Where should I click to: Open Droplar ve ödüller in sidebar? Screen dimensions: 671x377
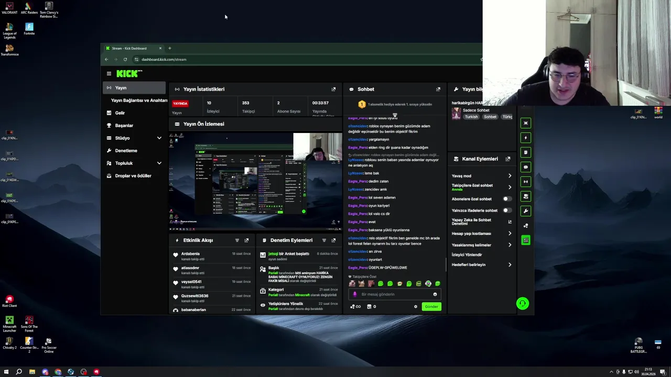pos(134,176)
